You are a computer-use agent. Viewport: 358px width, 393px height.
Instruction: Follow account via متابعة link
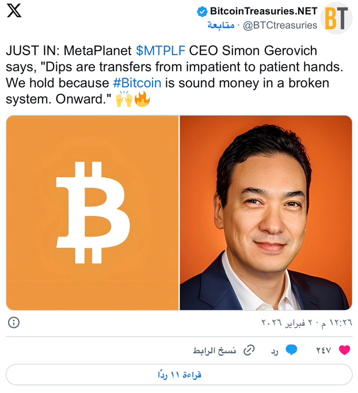point(221,25)
